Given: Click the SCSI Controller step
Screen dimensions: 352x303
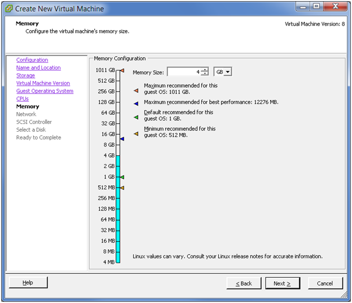Looking at the screenshot, I should click(x=34, y=122).
